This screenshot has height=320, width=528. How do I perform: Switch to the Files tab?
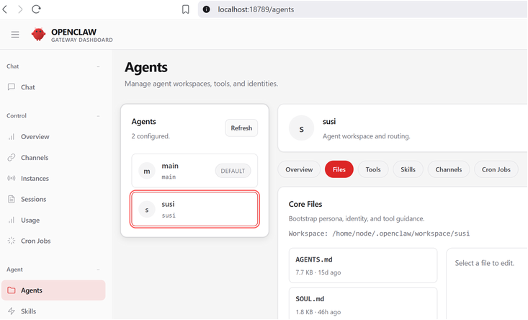[x=339, y=169]
